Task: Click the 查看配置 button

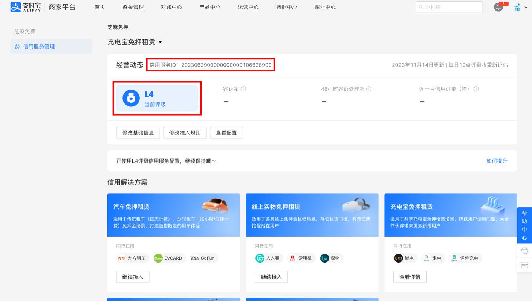Action: click(226, 132)
